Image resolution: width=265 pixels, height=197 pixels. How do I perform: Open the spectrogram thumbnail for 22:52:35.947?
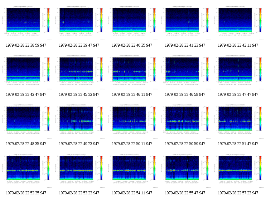tap(26, 170)
